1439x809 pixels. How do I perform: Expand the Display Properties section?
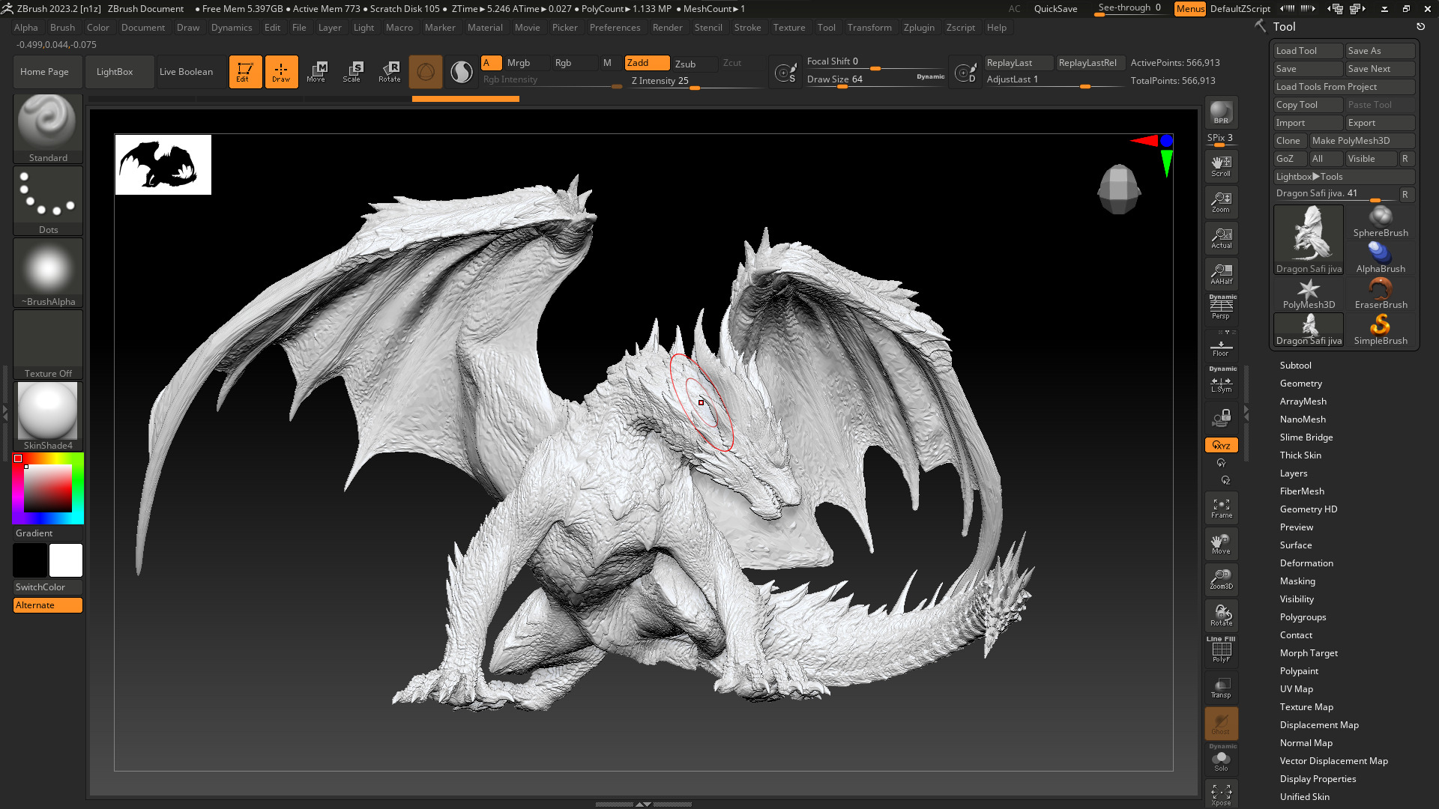(1318, 779)
